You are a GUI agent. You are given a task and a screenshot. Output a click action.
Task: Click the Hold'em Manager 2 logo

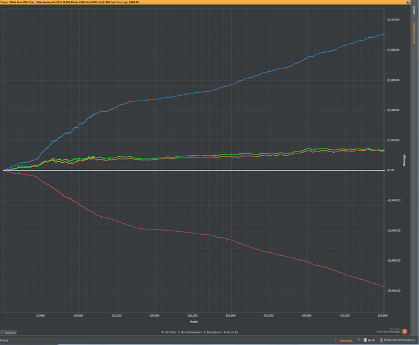point(405,332)
